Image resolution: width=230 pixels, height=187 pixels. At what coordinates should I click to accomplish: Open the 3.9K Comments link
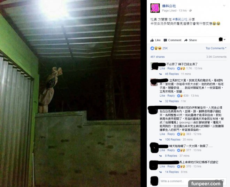pos(216,57)
